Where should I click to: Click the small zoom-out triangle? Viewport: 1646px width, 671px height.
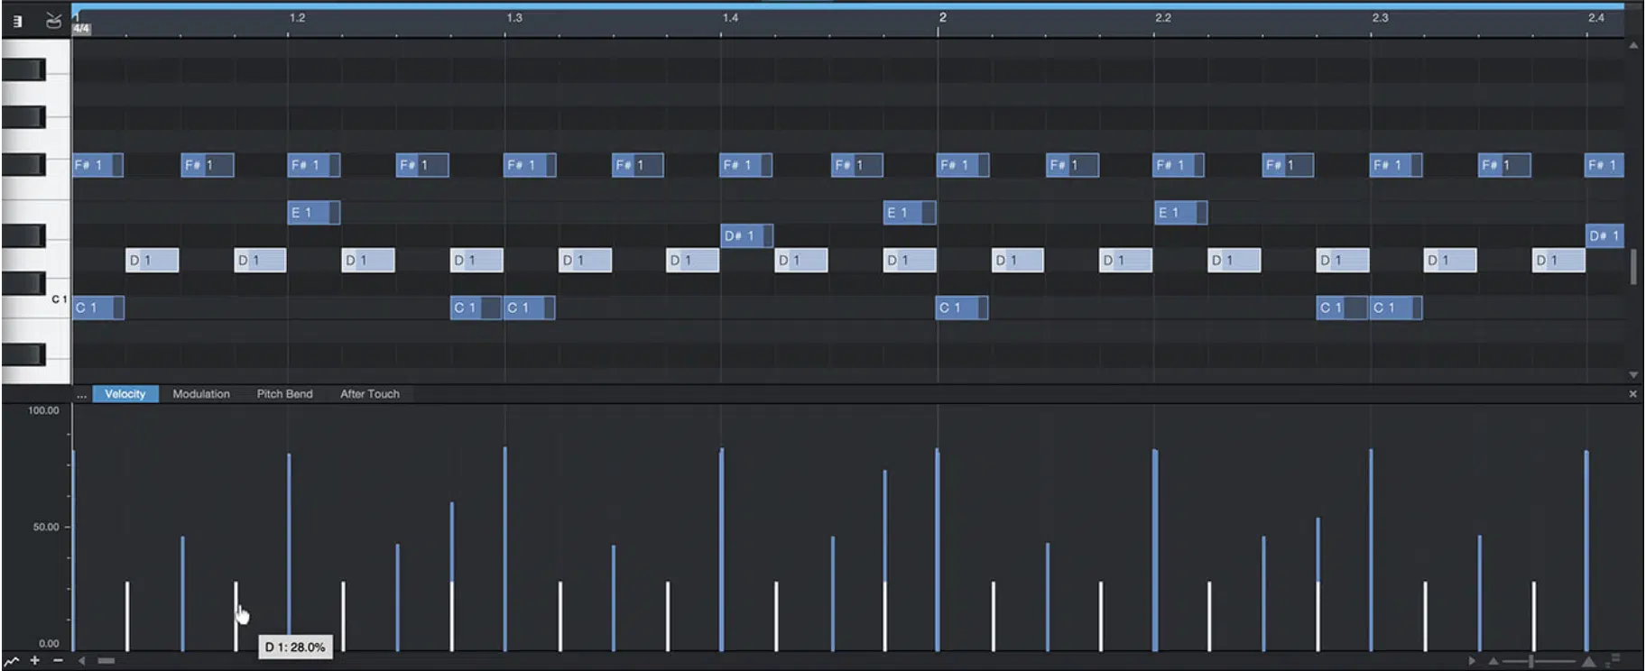(x=1493, y=661)
